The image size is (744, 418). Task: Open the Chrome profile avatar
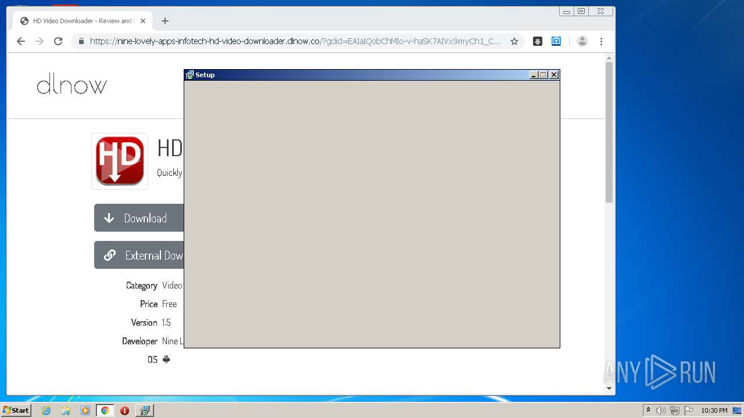(x=582, y=41)
